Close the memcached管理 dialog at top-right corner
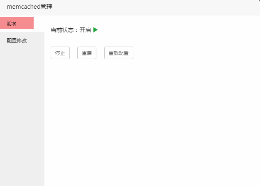The width and height of the screenshot is (260, 186). tap(258, 1)
